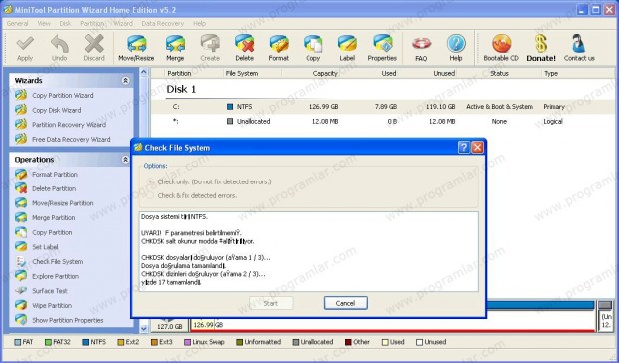Select the Unallocated partition row
Viewport: 619px width, 363px height.
click(384, 121)
